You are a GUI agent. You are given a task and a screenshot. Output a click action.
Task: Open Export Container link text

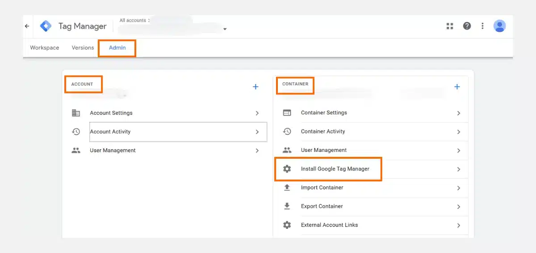(x=322, y=207)
